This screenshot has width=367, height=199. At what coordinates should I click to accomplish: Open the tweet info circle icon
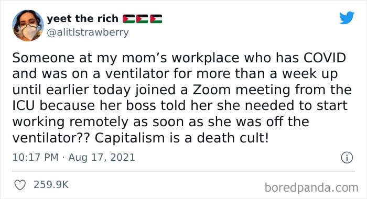pos(347,158)
